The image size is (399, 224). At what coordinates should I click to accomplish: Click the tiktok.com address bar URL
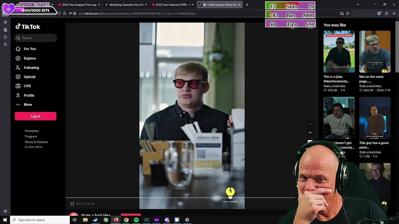(137, 14)
